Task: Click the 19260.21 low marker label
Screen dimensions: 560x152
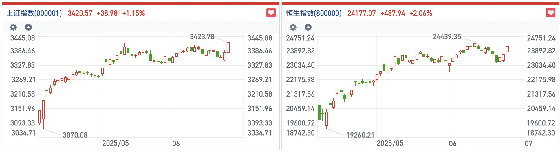Action: point(360,135)
